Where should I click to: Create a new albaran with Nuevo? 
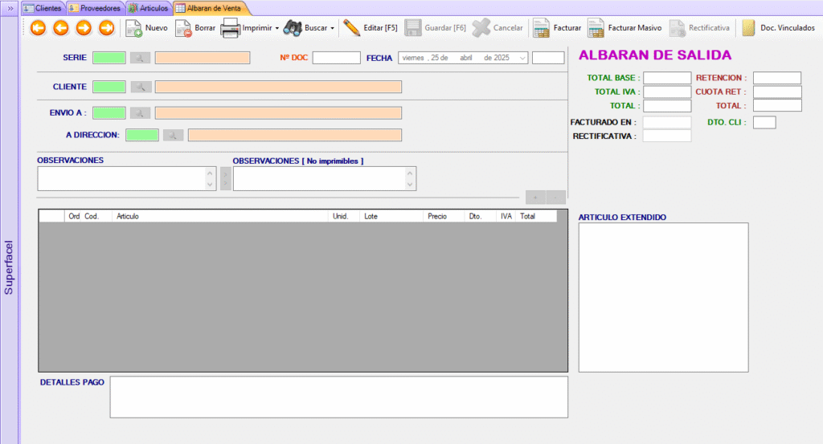coord(146,28)
